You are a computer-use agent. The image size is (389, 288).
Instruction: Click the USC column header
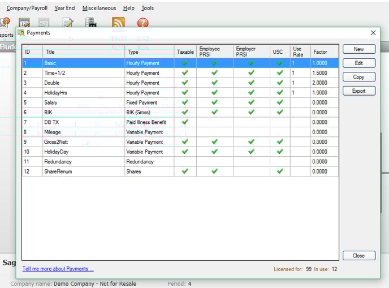(x=280, y=51)
